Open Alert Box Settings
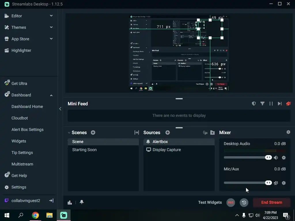The image size is (295, 221). (27, 129)
